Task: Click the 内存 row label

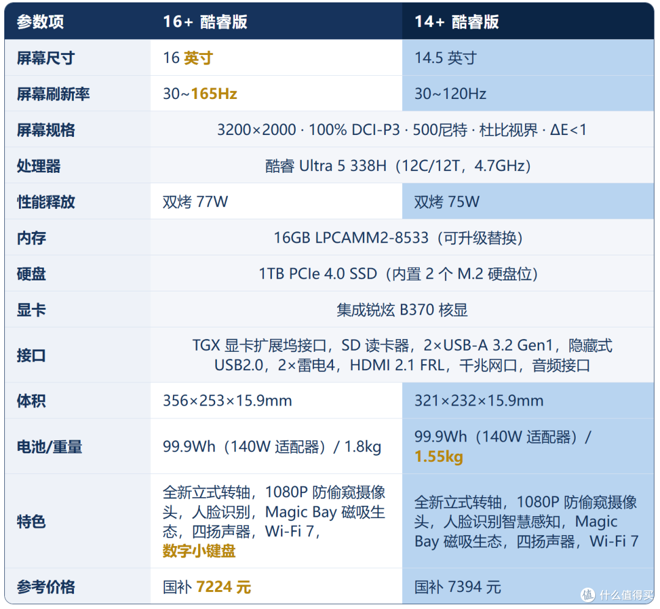Action: tap(31, 238)
